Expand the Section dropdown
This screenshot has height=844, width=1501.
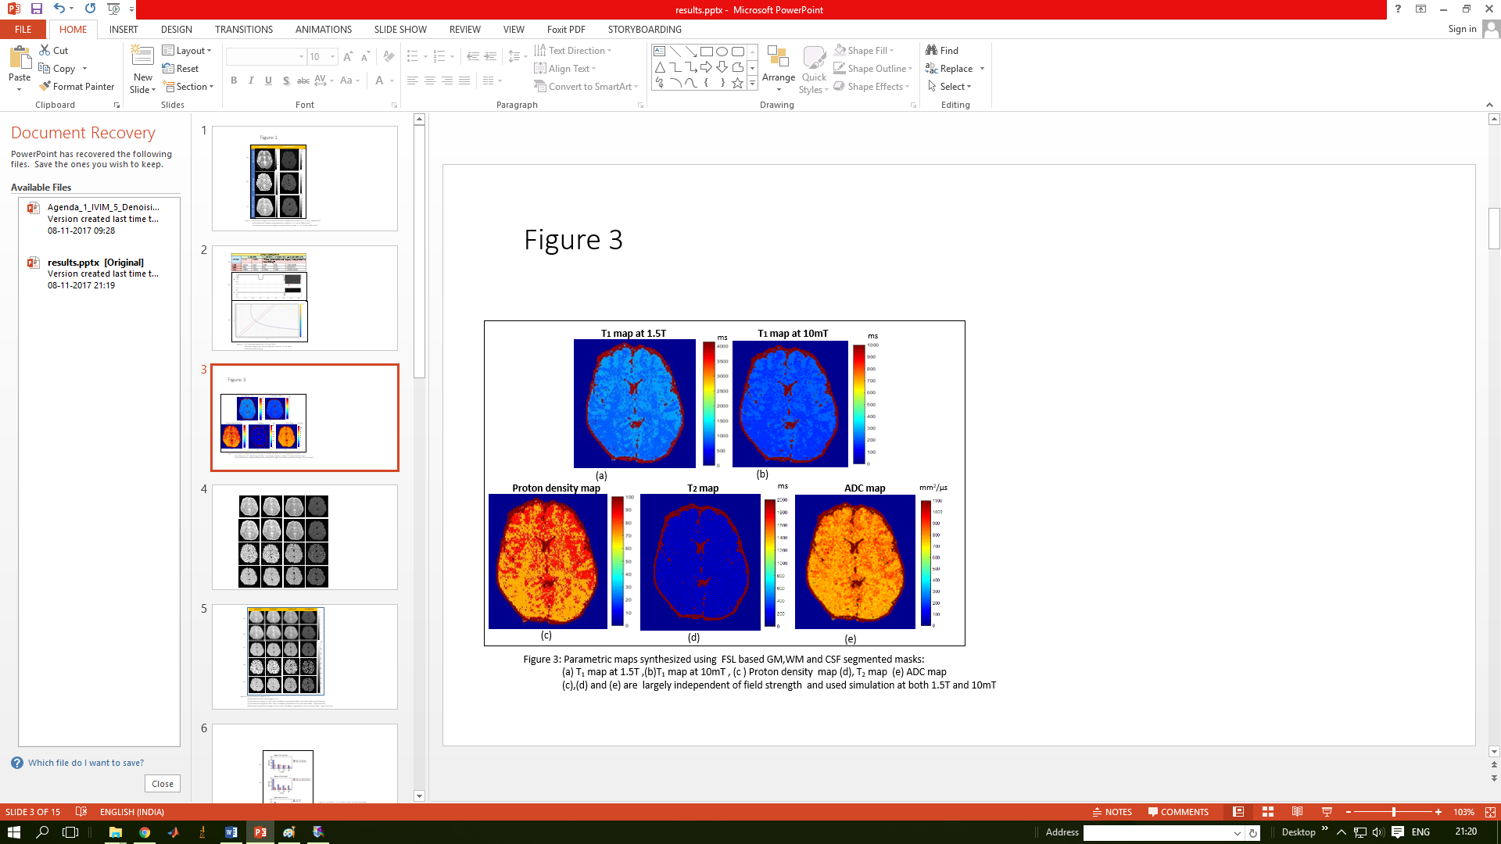pyautogui.click(x=188, y=87)
